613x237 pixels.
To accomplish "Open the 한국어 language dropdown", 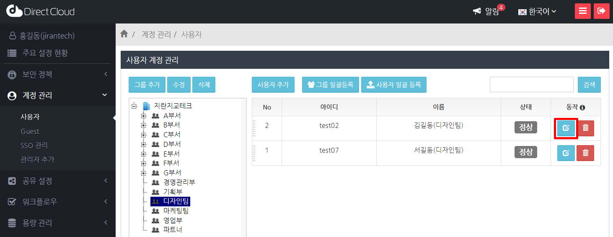I will 537,12.
